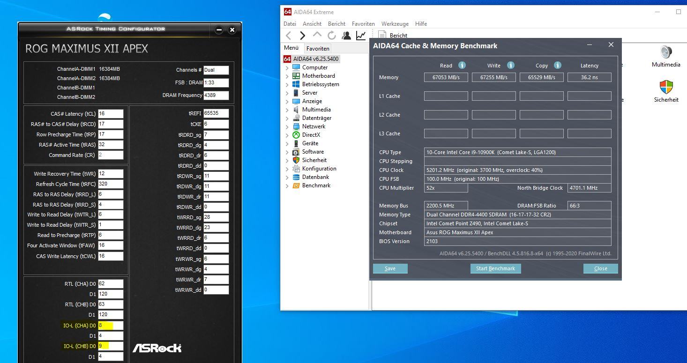Viewport: 687px width, 363px height.
Task: Click the forward navigation arrow in AIDA64 toolbar
Action: (303, 36)
